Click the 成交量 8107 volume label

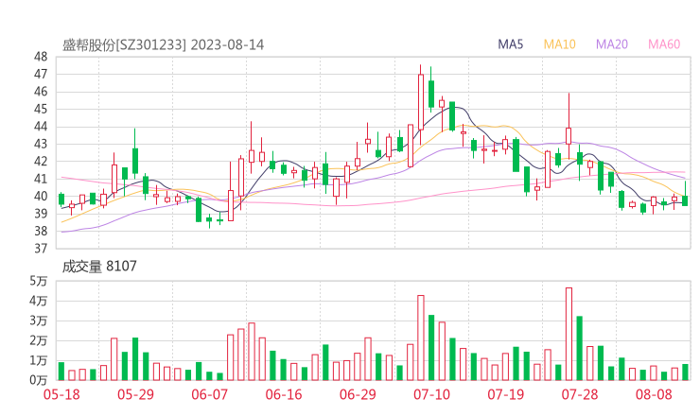(99, 267)
